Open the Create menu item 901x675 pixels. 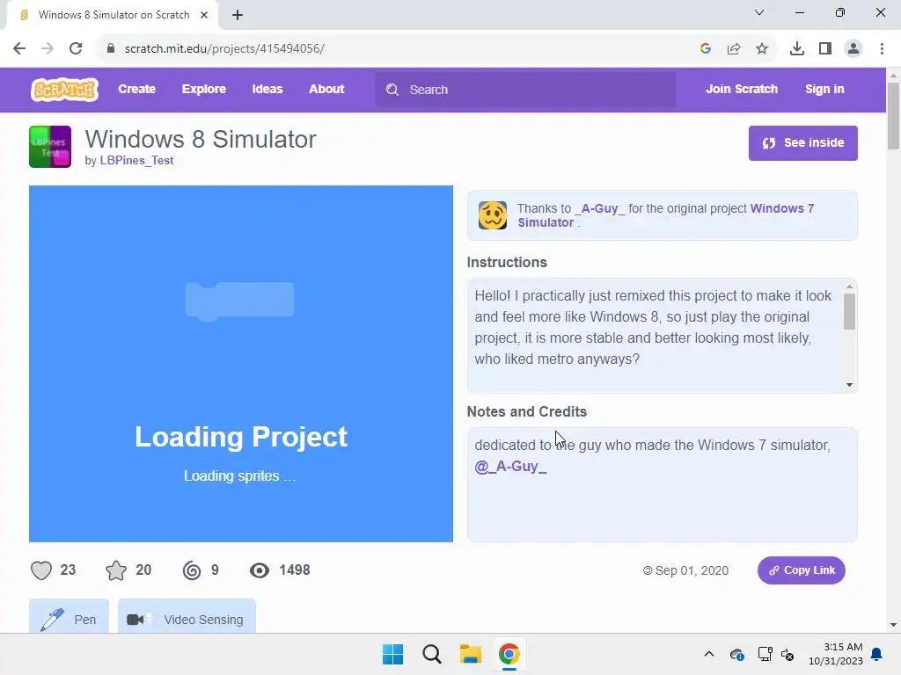136,89
